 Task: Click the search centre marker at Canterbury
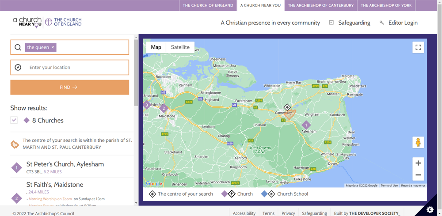coord(287,107)
